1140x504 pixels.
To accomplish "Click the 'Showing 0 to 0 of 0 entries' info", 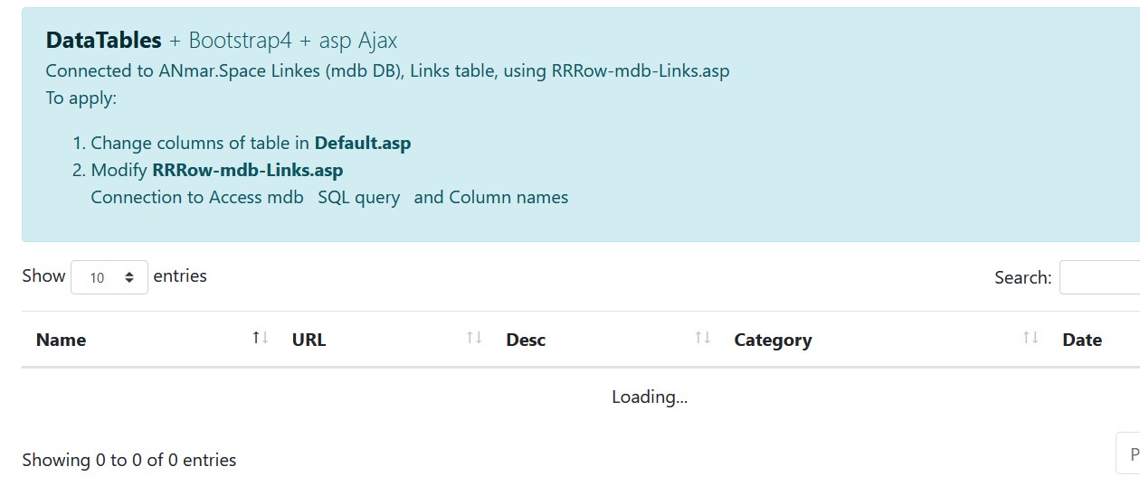I will coord(129,460).
